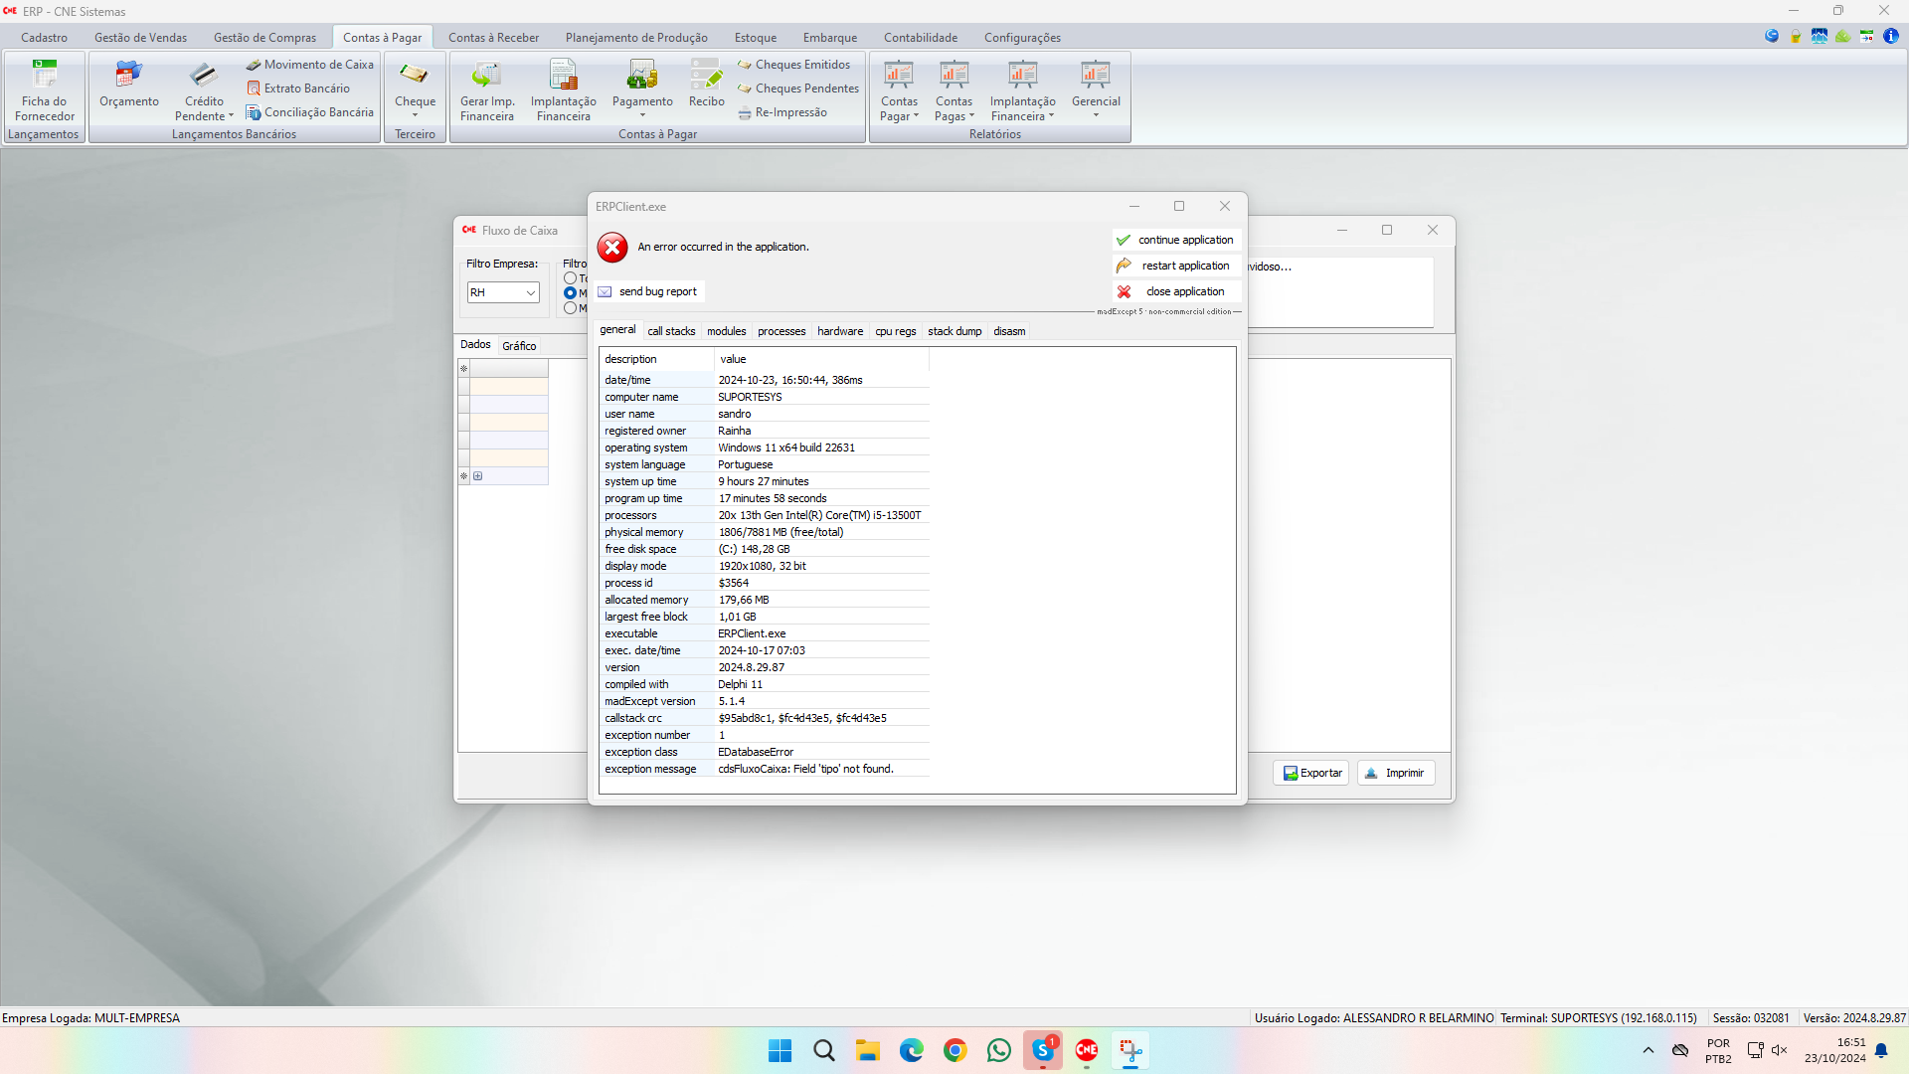The width and height of the screenshot is (1909, 1074).
Task: Switch to the call stacks tab
Action: [671, 331]
